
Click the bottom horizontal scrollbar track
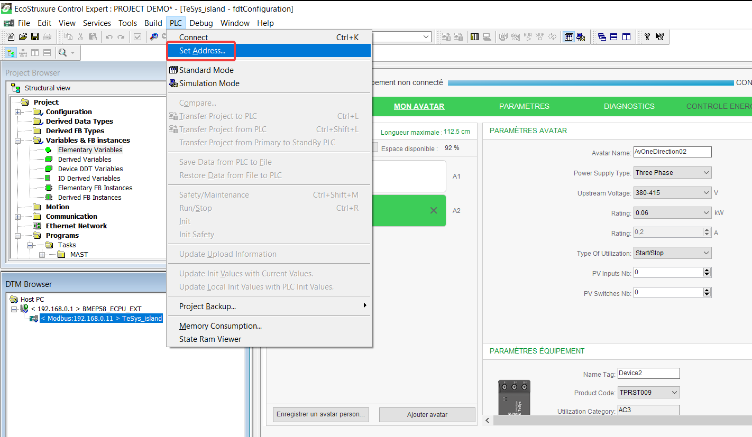pyautogui.click(x=622, y=420)
